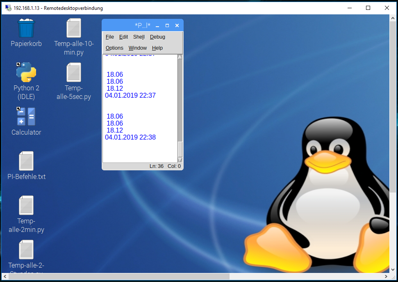Expand the Window menu

pos(137,48)
